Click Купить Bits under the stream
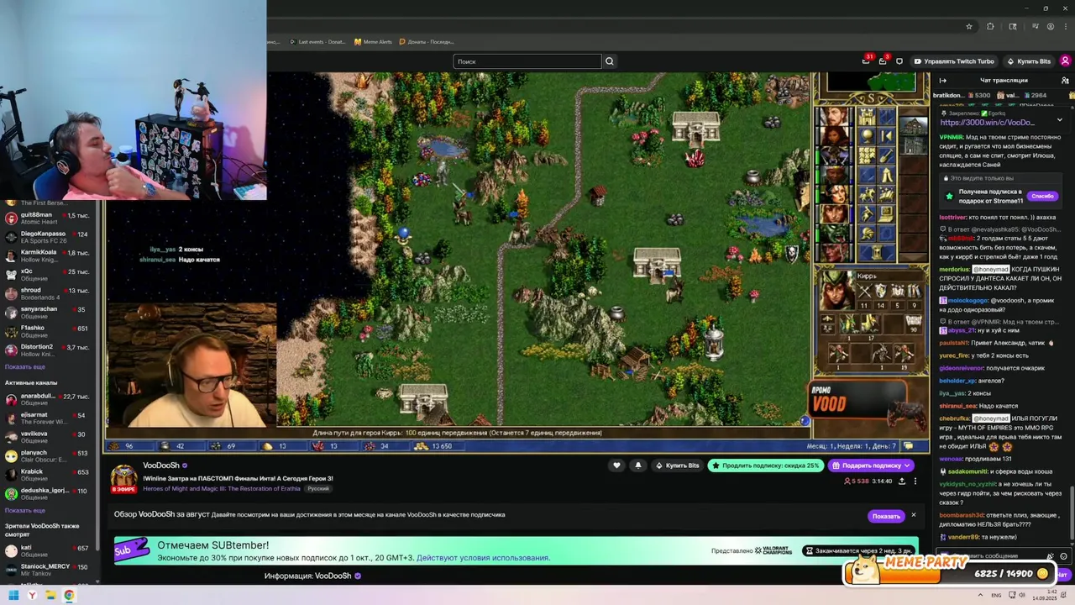Screen dimensions: 1075x605 pyautogui.click(x=677, y=466)
